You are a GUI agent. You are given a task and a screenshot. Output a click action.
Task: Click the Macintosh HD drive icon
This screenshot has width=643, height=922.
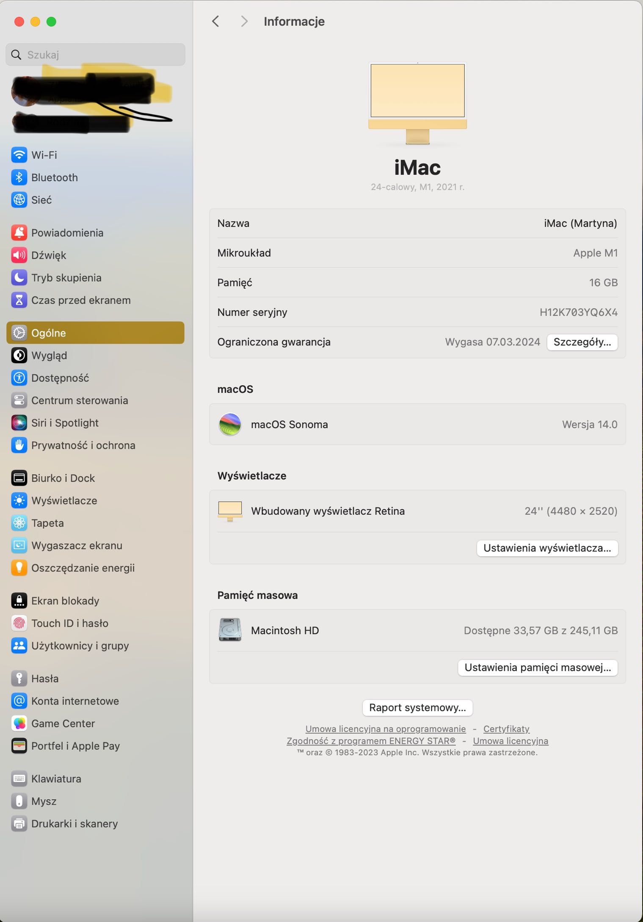(230, 630)
